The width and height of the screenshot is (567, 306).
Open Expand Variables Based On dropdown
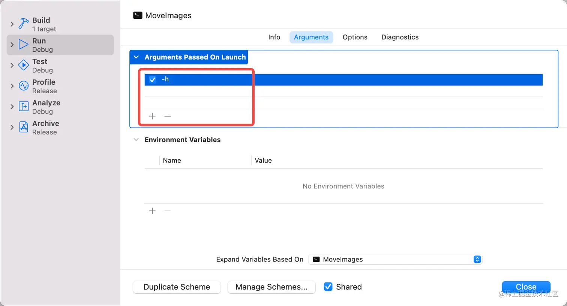point(395,259)
